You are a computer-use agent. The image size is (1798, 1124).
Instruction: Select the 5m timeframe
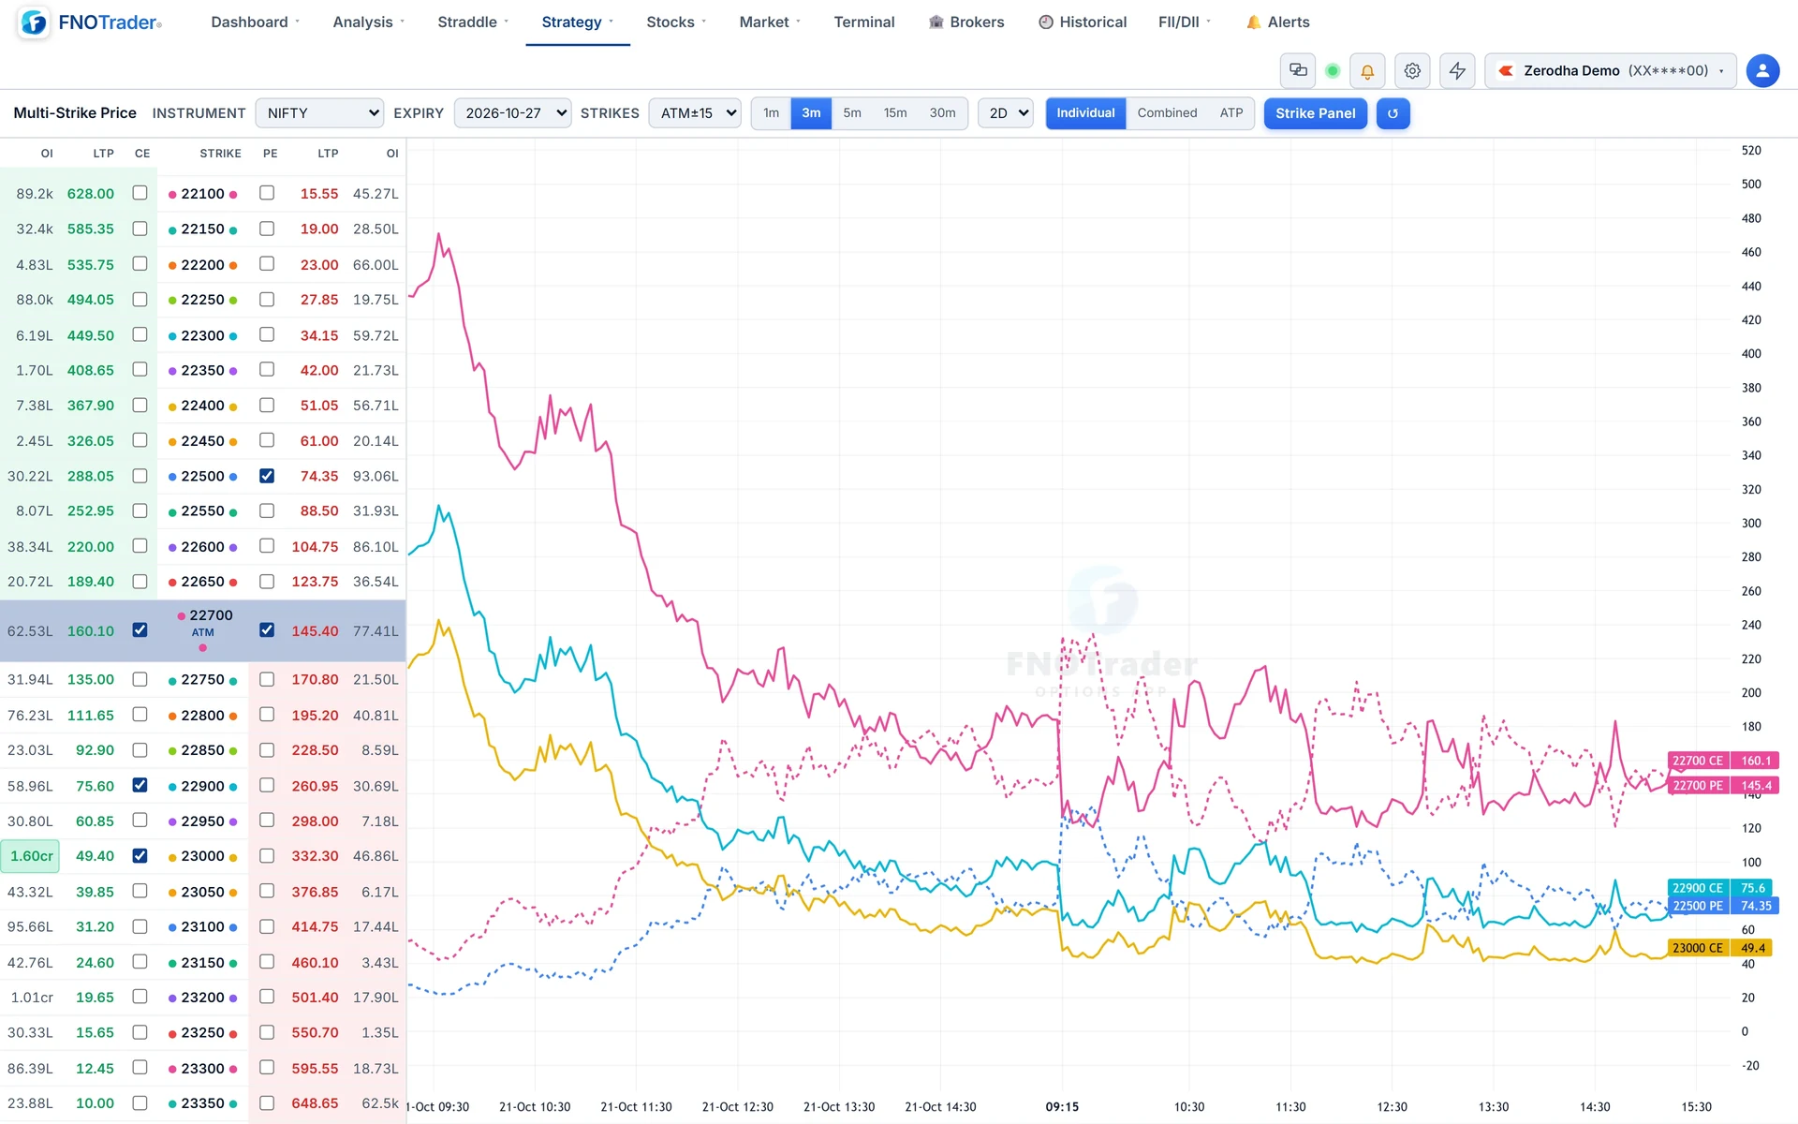pyautogui.click(x=852, y=113)
